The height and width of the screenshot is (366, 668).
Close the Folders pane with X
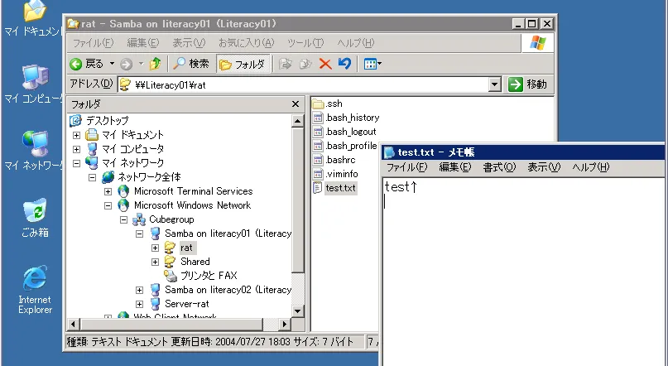296,104
